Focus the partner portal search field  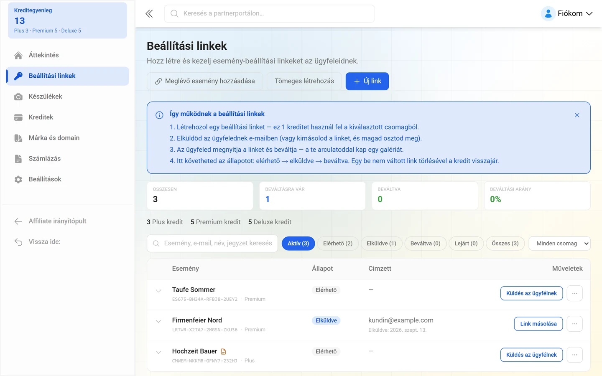pyautogui.click(x=269, y=14)
